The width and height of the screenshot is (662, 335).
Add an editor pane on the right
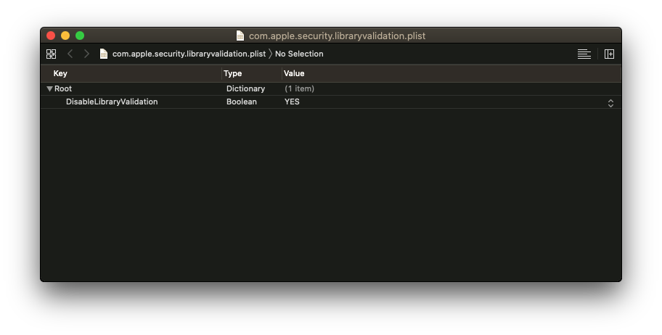609,54
